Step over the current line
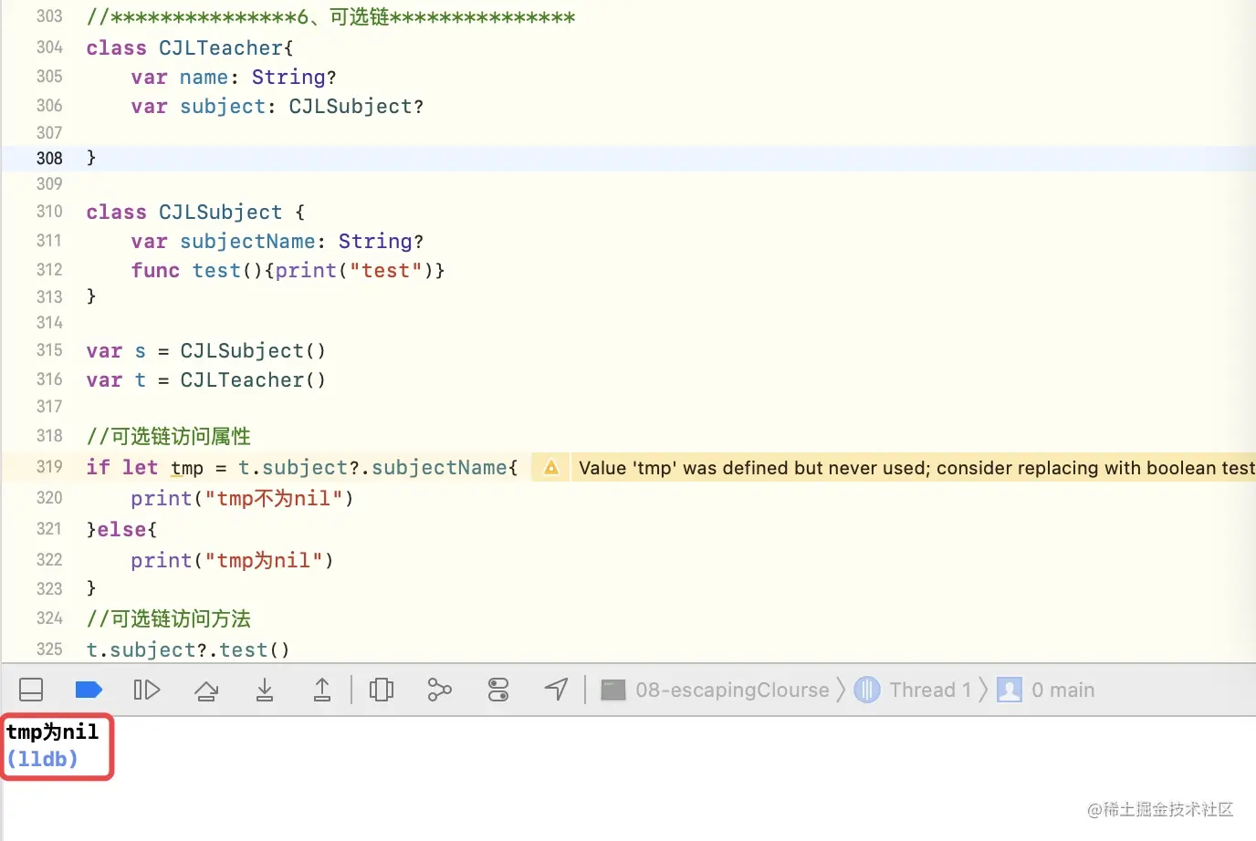The image size is (1256, 841). pyautogui.click(x=206, y=690)
